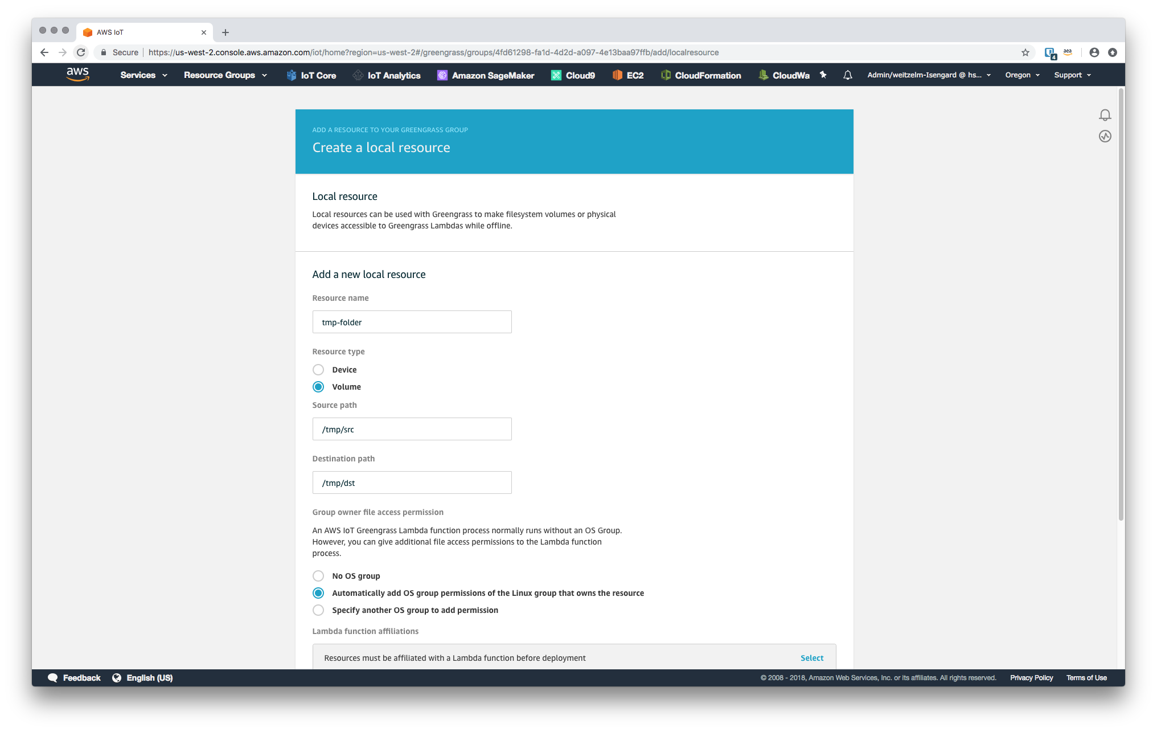Open the Support dropdown menu
This screenshot has width=1157, height=732.
click(x=1072, y=75)
